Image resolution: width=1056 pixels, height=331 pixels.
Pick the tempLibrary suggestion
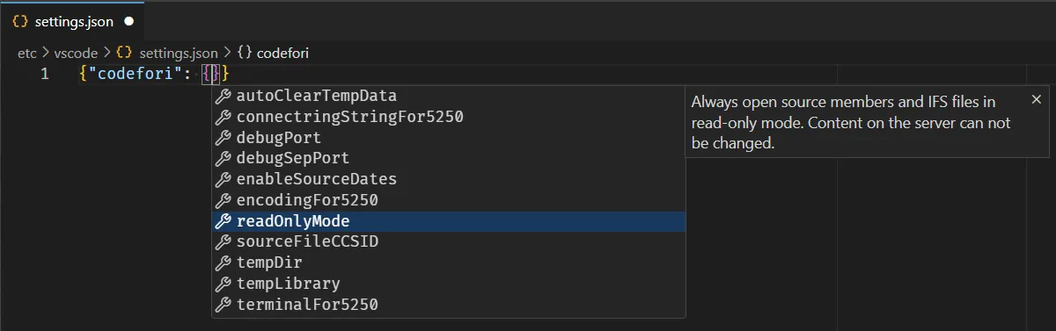(449, 284)
